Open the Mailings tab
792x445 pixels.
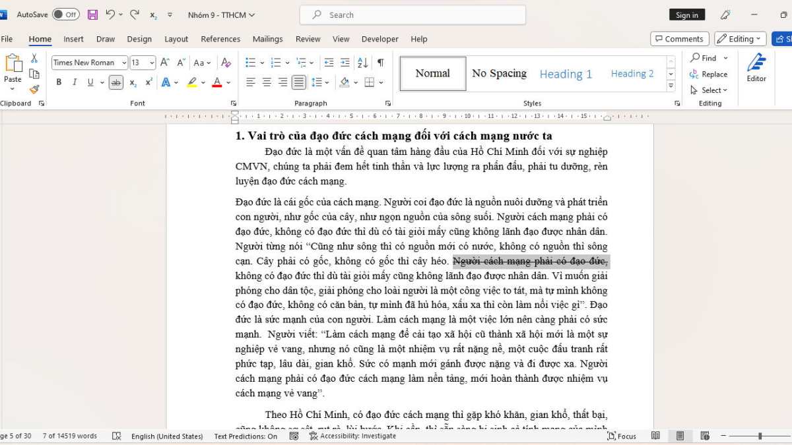(x=268, y=39)
